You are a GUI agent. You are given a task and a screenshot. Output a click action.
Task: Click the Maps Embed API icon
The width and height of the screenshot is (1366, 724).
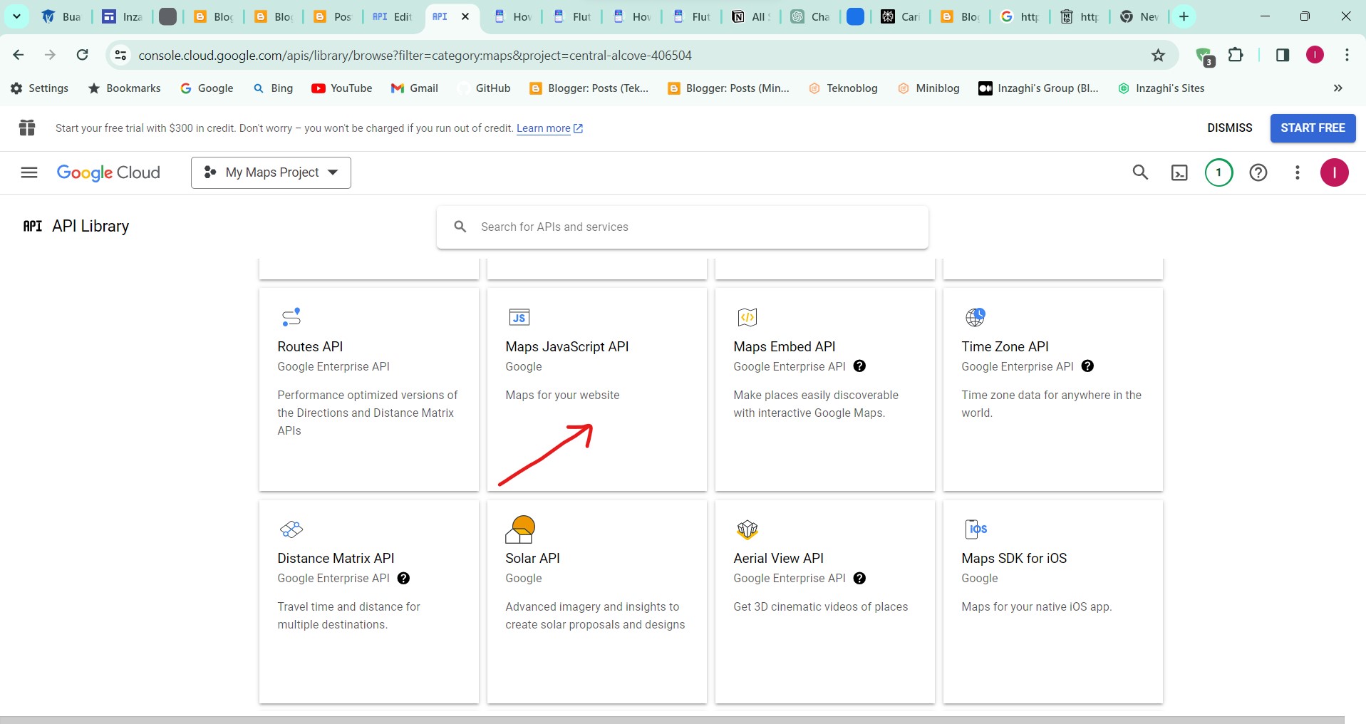(x=747, y=317)
